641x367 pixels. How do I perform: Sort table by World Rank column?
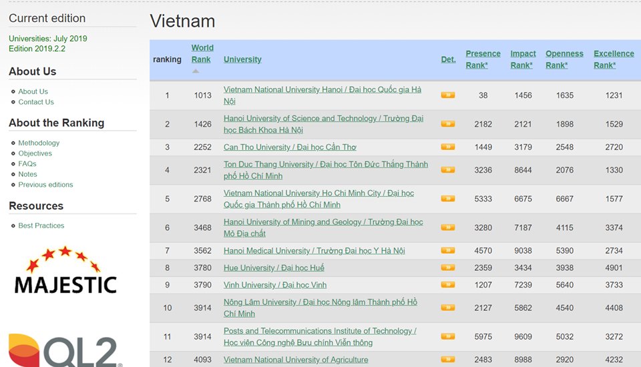[202, 53]
